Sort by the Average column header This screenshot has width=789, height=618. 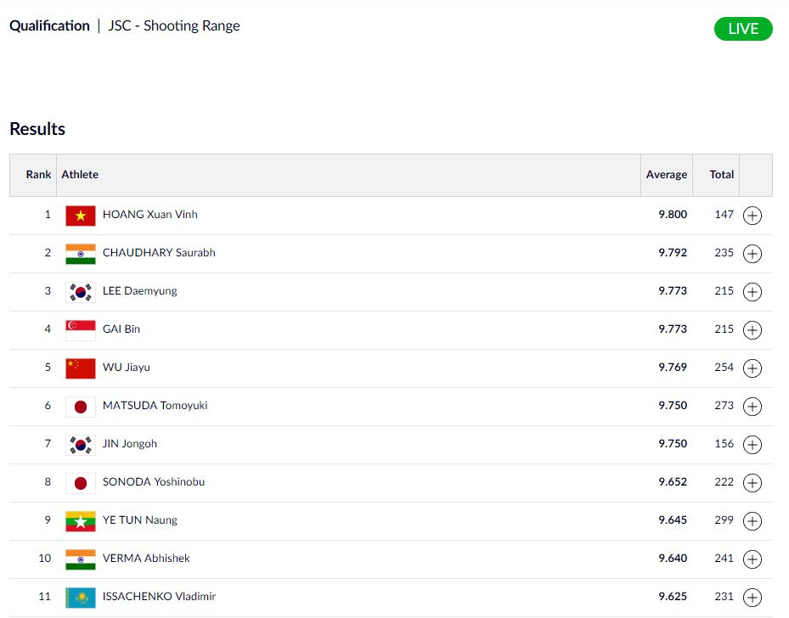pyautogui.click(x=666, y=175)
